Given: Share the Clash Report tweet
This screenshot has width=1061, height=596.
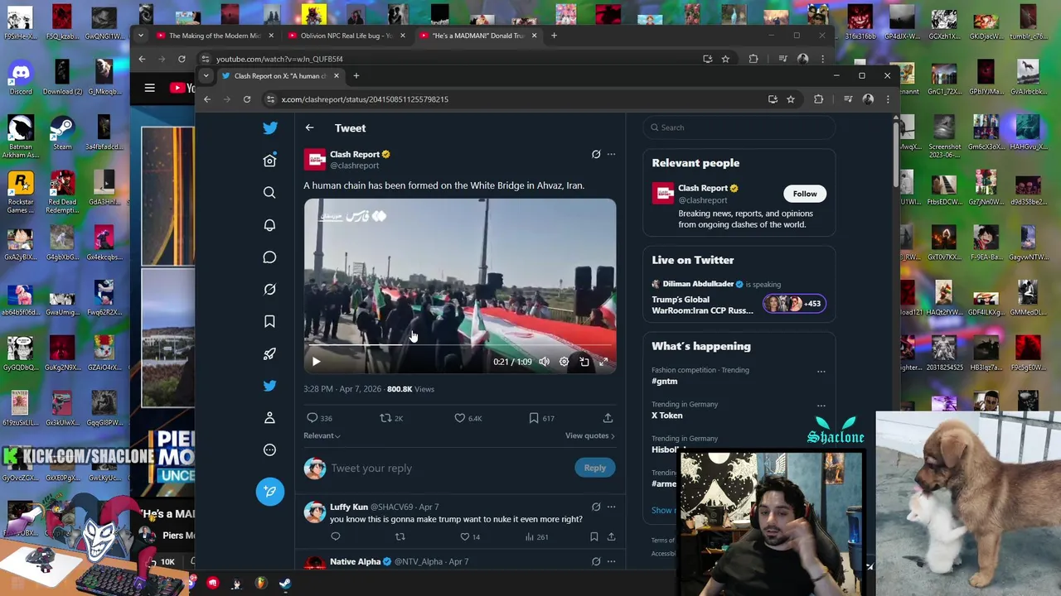Looking at the screenshot, I should 608,418.
